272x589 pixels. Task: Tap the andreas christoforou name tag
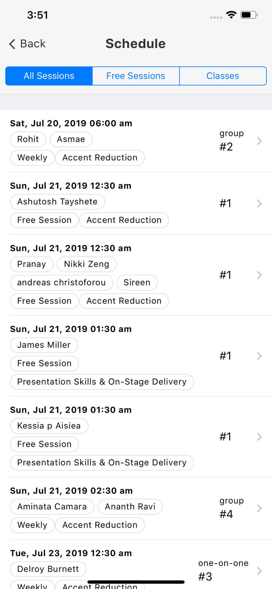[x=61, y=282]
